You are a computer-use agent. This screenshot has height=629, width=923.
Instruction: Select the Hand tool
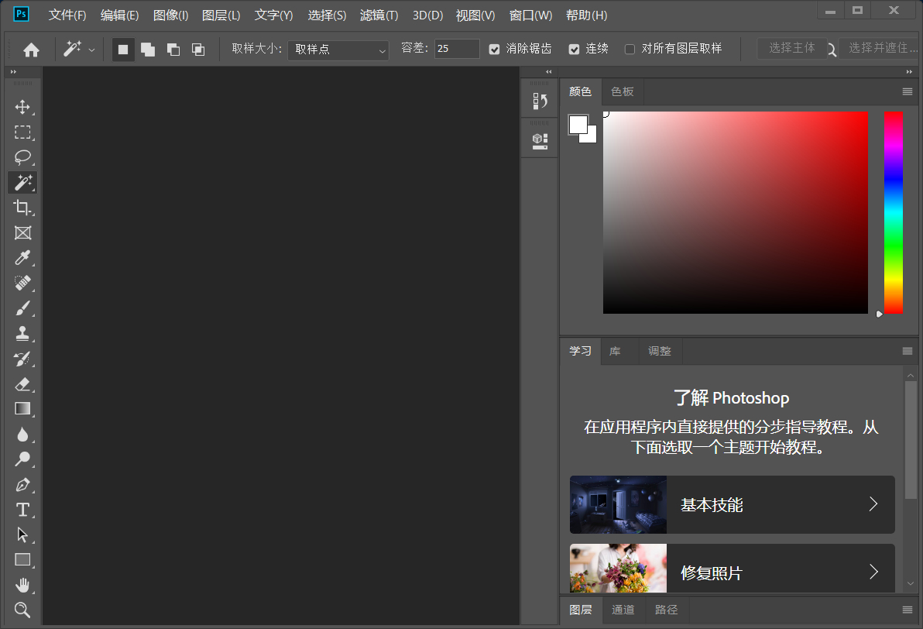click(23, 585)
